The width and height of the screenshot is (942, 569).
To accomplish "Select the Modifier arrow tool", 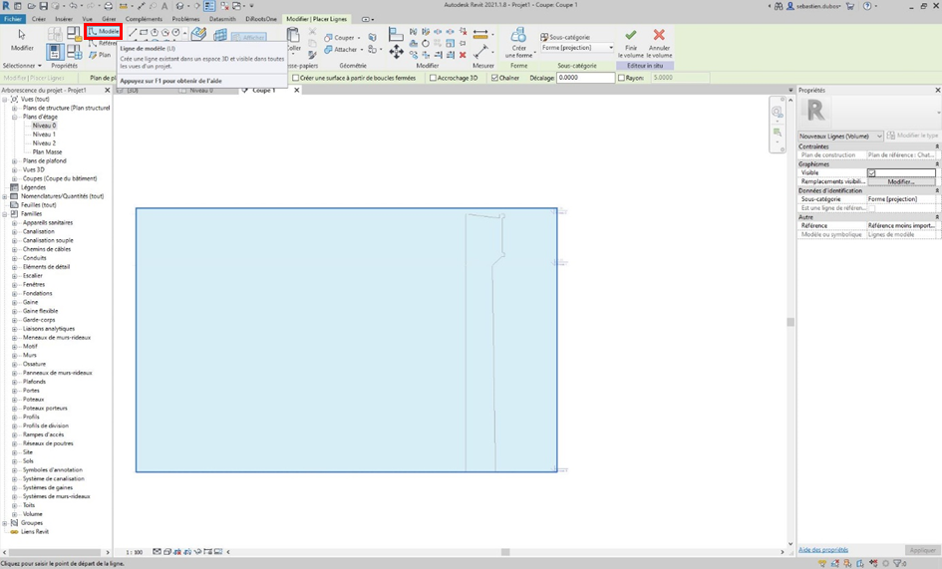I will [21, 38].
